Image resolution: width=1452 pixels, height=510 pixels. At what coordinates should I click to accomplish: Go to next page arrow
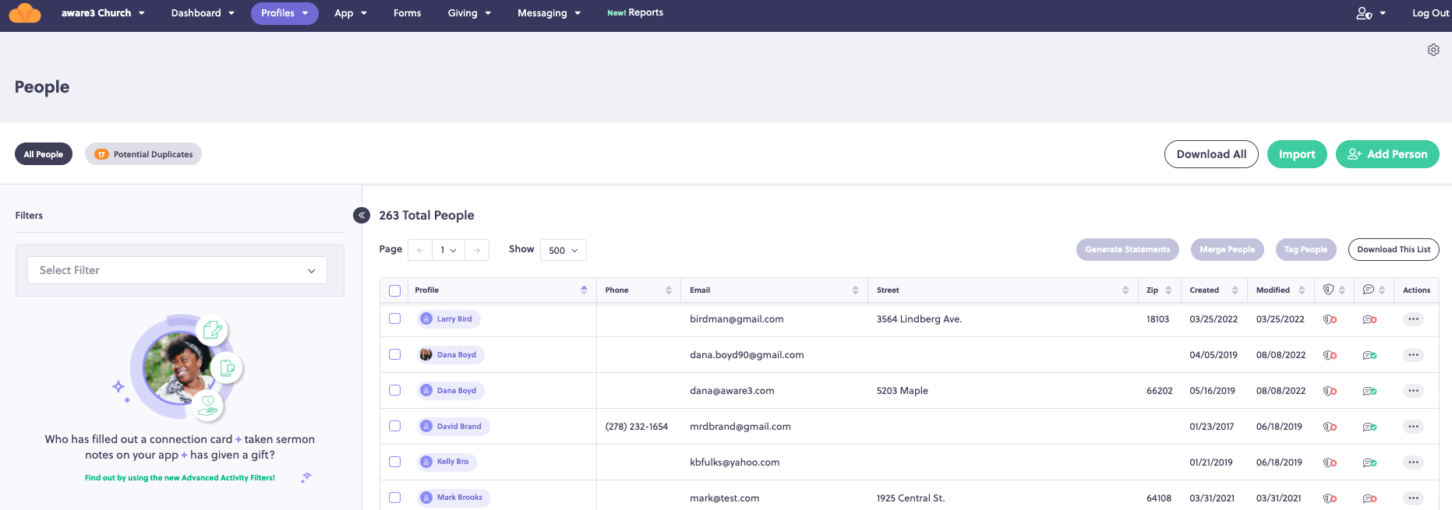pos(477,250)
